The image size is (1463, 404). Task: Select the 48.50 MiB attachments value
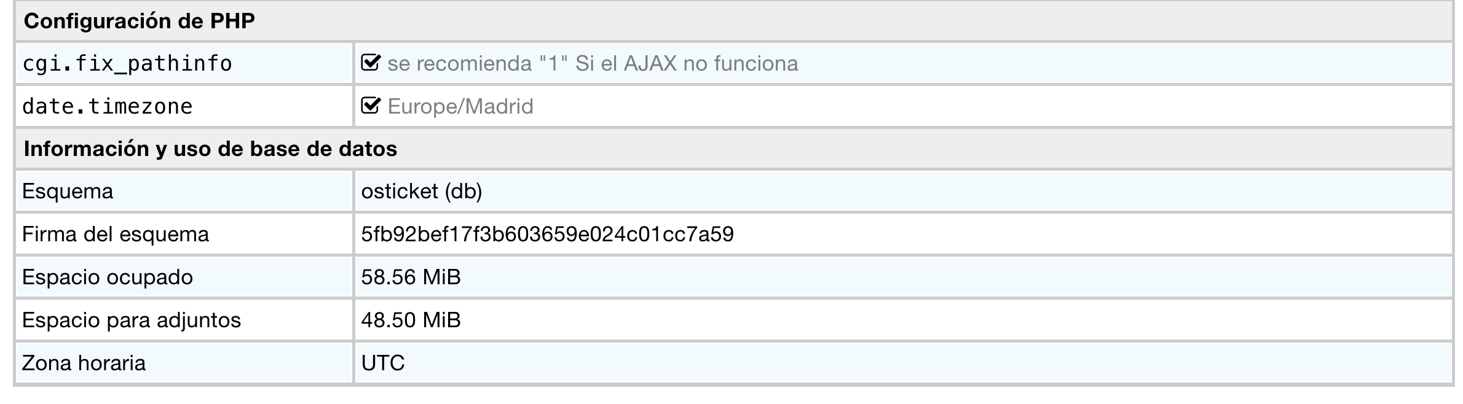(x=411, y=320)
